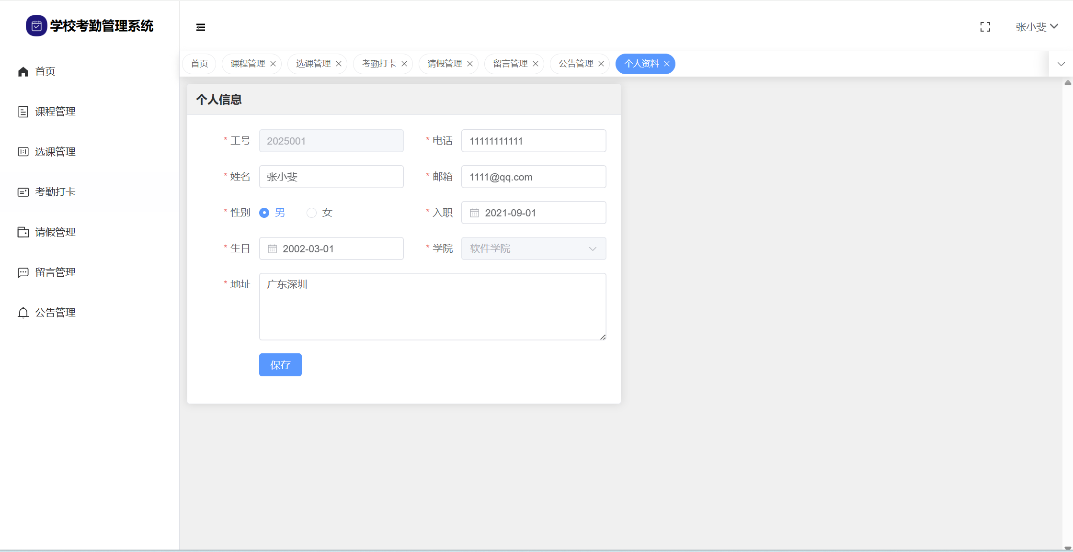Open 公告管理 bell icon
This screenshot has height=552, width=1073.
coord(23,313)
